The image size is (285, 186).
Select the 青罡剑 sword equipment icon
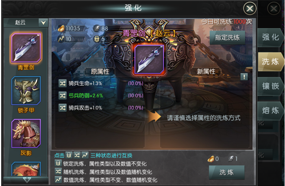click(x=26, y=48)
